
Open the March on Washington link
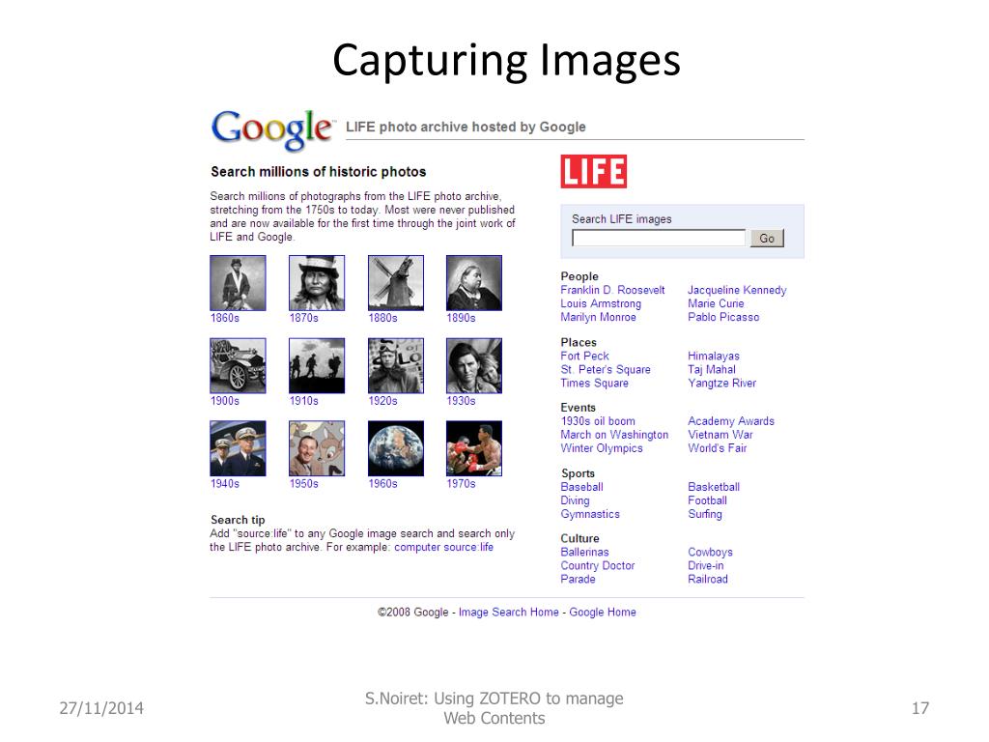[x=614, y=435]
